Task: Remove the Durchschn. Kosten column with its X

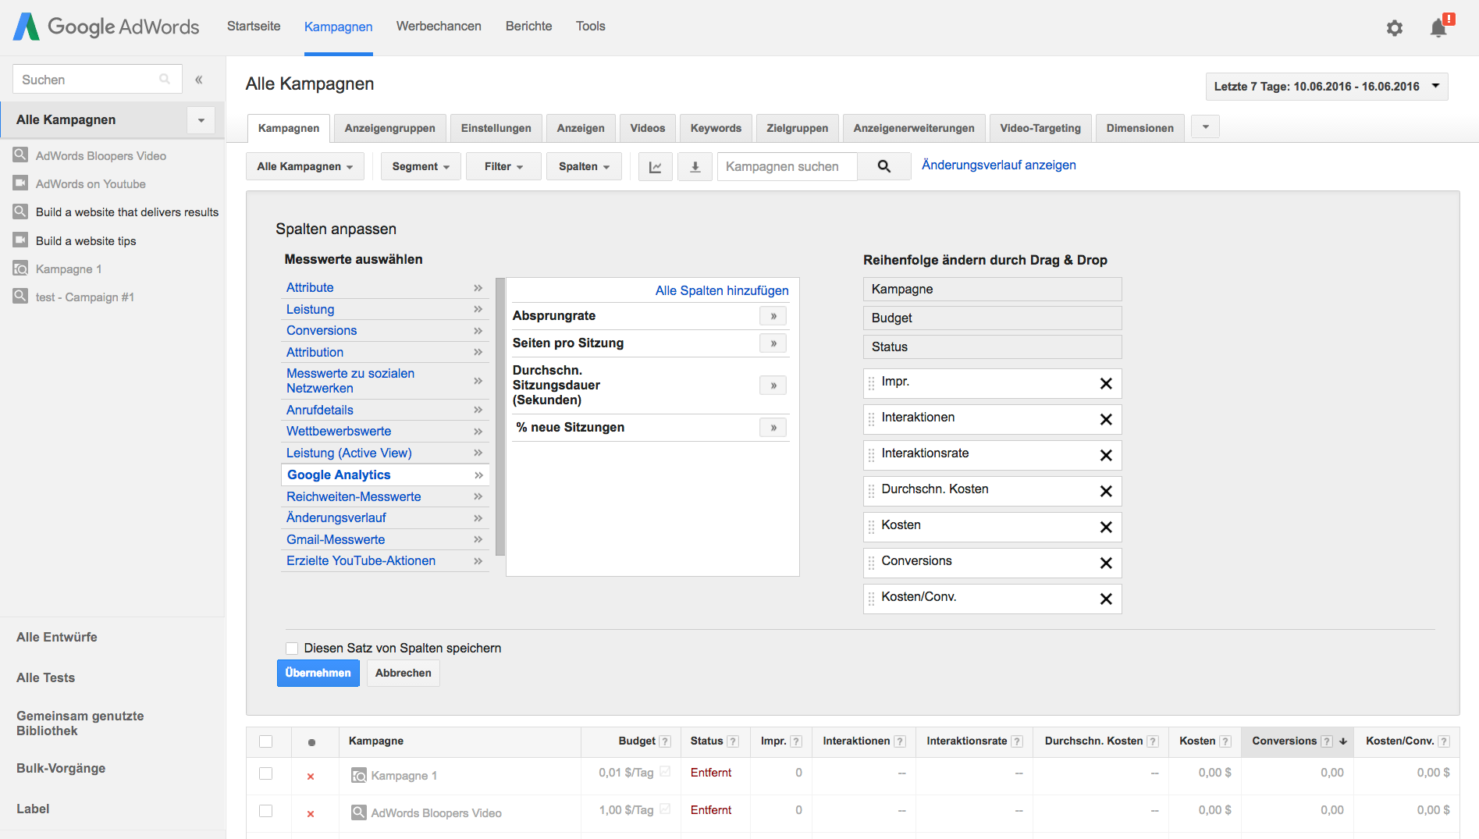Action: coord(1106,491)
